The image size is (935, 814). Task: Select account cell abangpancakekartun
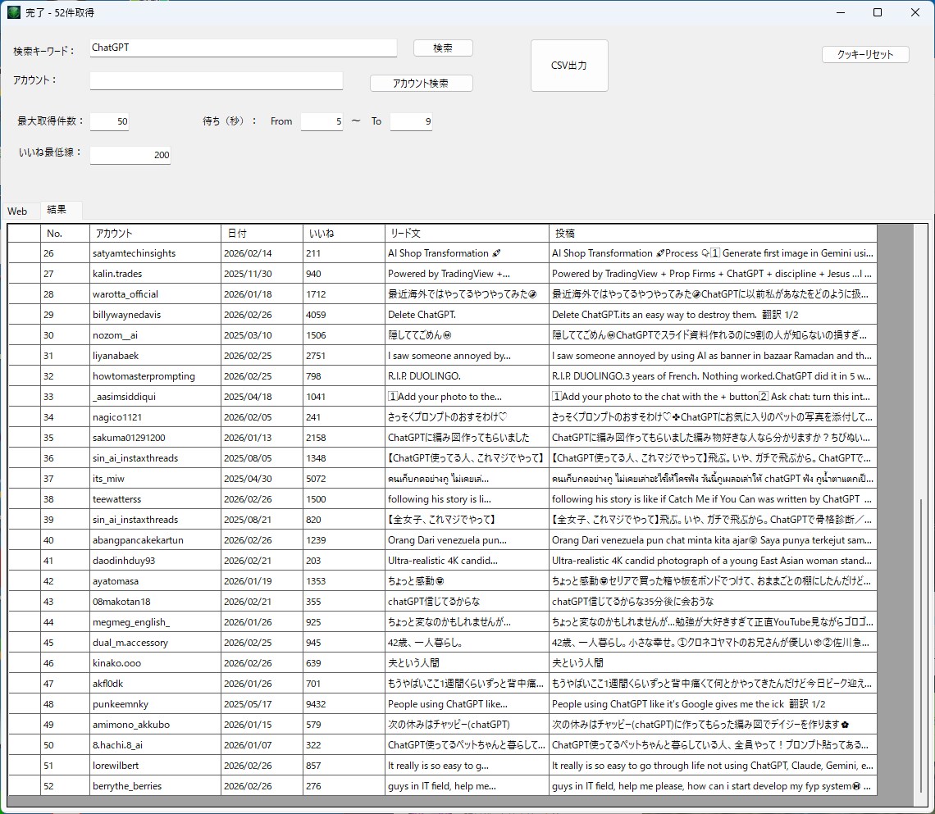pyautogui.click(x=155, y=540)
